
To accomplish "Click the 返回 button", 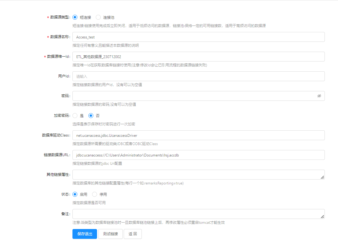I will [133, 234].
